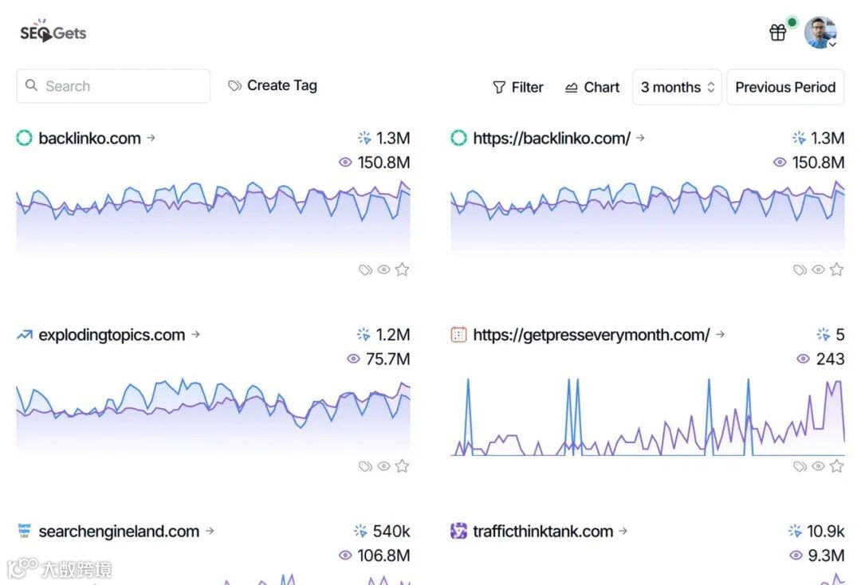
Task: Click arrow next to explodingtopics.com
Action: [195, 334]
